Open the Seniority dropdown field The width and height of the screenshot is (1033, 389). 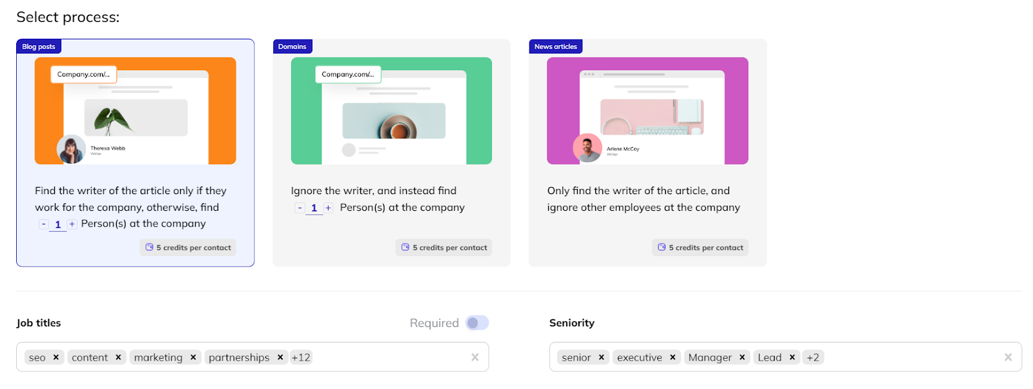[x=910, y=357]
